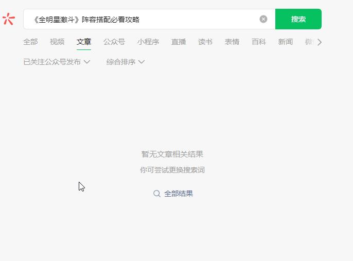This screenshot has width=353, height=261.
Task: Open the 读书 tab
Action: pos(205,42)
